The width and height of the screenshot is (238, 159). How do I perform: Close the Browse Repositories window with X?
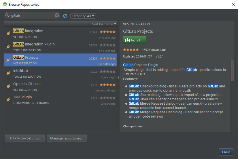pos(233,4)
